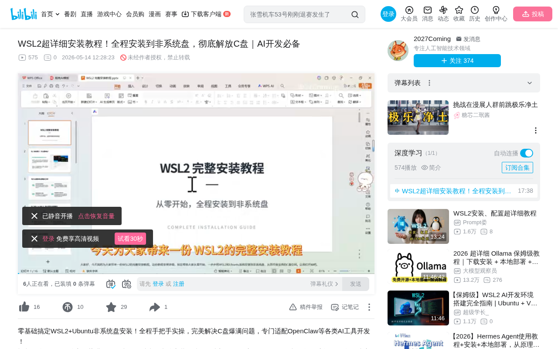Open the 消息 envelope icon

pos(428,14)
